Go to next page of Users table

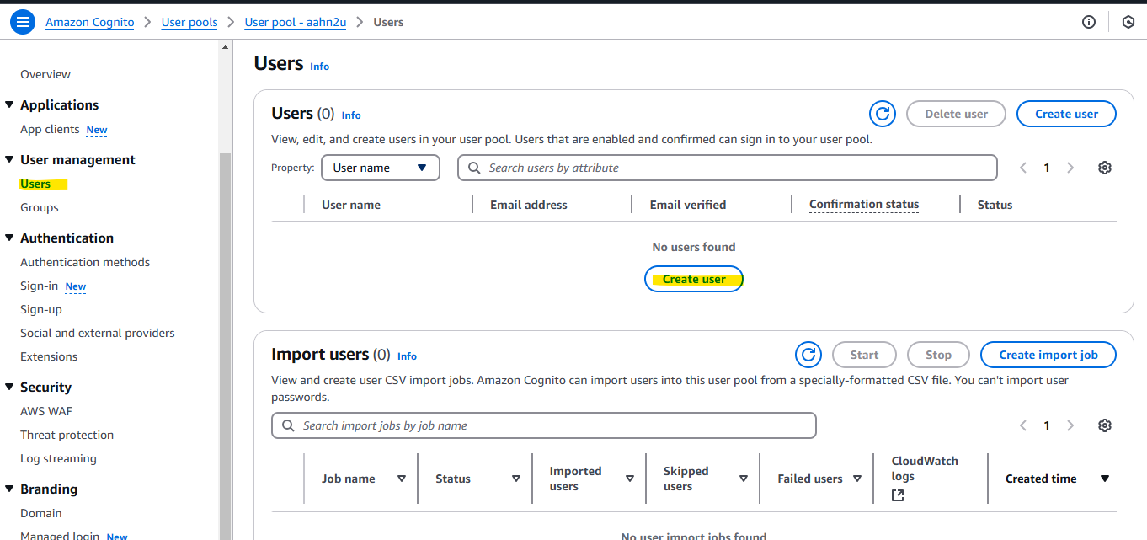tap(1070, 168)
